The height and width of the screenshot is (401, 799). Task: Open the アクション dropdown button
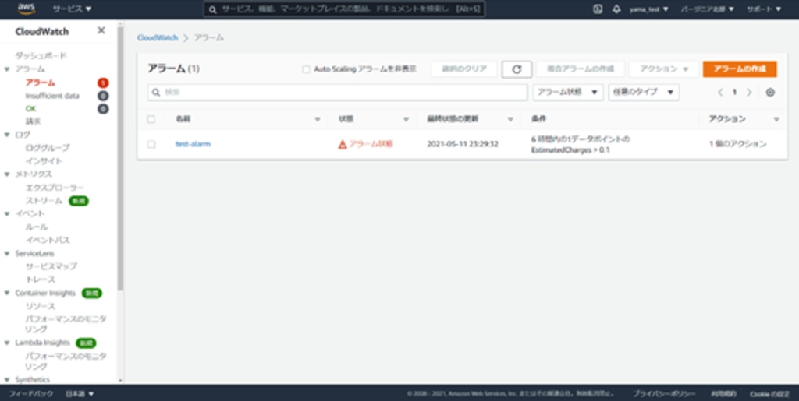(x=664, y=69)
